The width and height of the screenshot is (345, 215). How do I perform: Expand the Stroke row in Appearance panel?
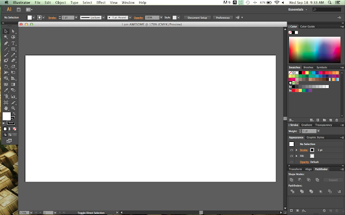tap(296, 150)
